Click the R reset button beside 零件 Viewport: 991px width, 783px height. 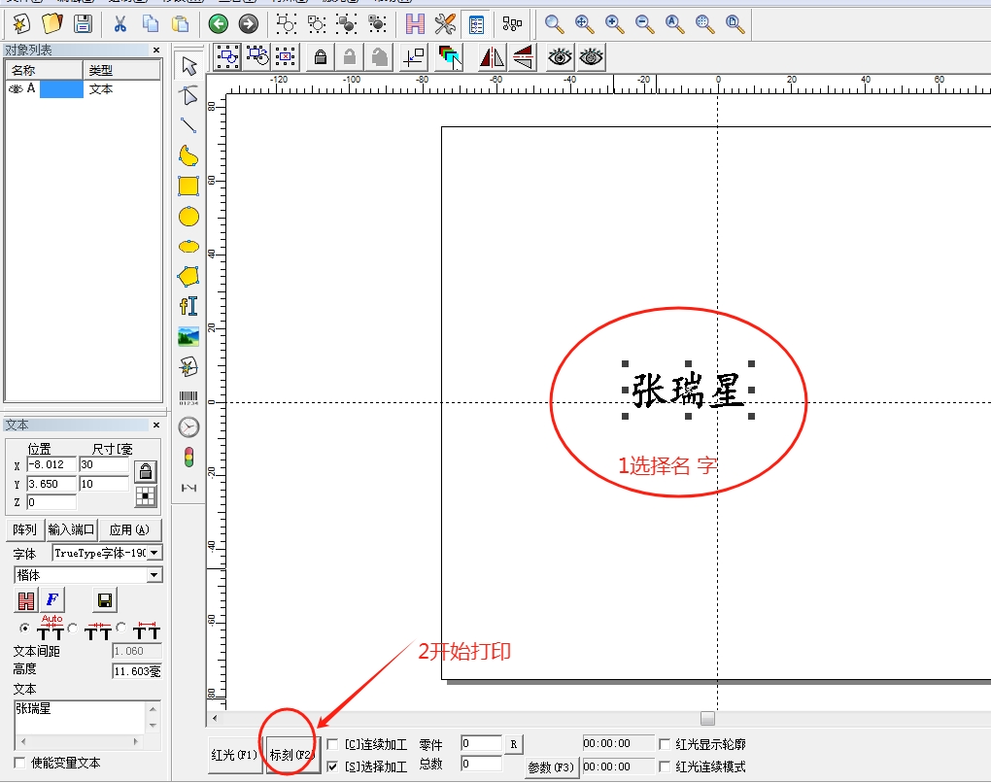click(514, 744)
